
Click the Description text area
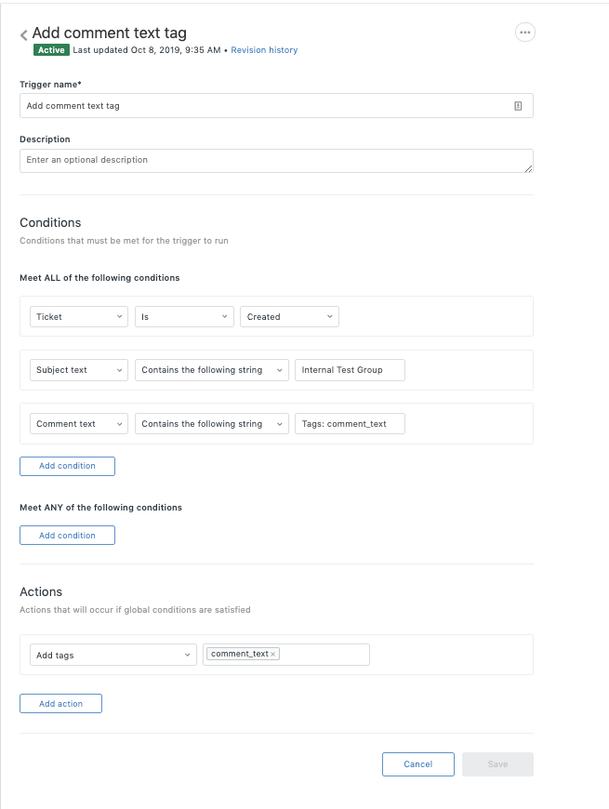[276, 161]
